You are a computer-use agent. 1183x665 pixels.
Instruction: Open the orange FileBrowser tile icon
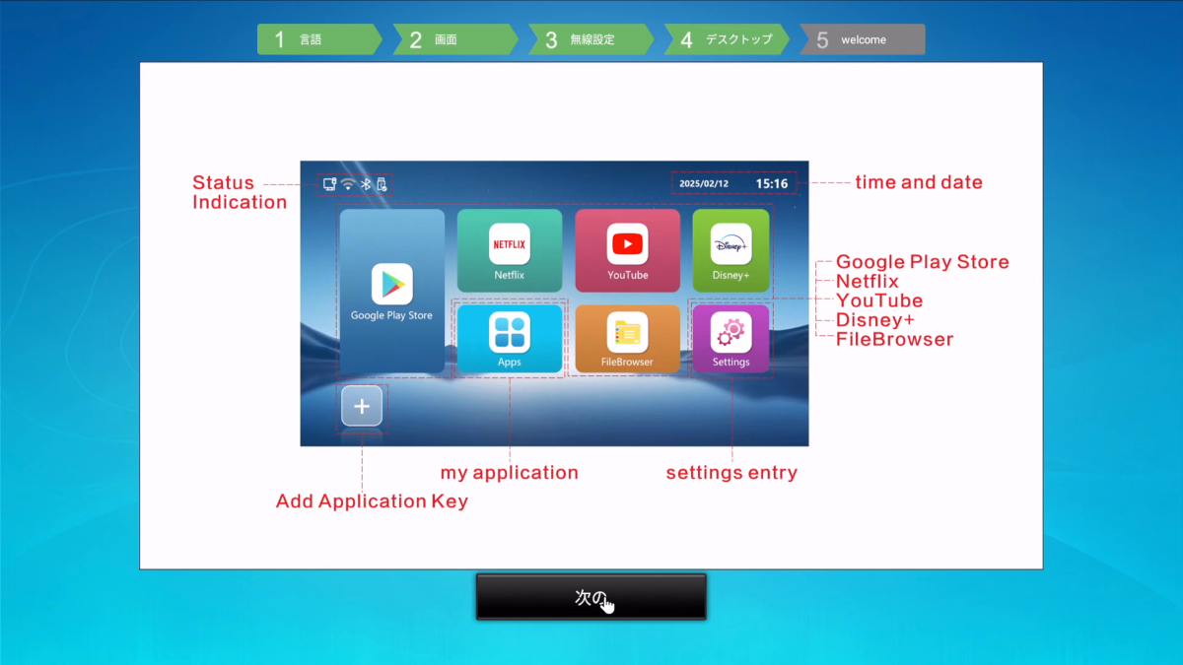coord(627,332)
